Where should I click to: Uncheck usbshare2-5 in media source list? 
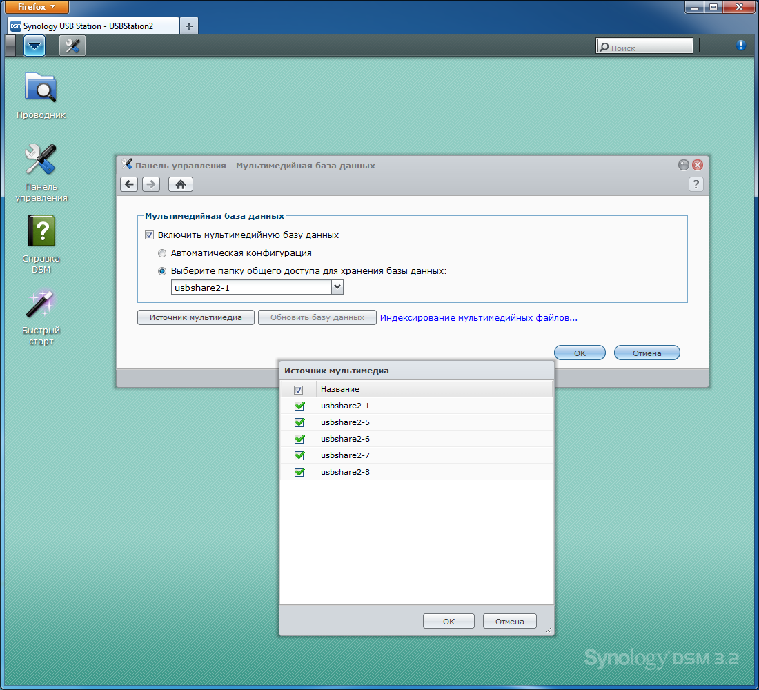click(x=299, y=422)
